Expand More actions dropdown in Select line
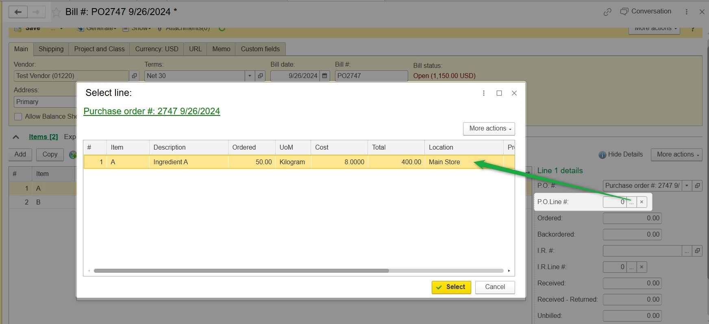The height and width of the screenshot is (324, 709). coord(489,128)
